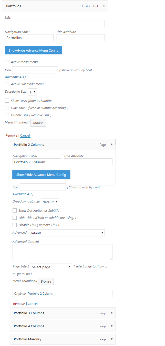Click Browse next to Portfolios Menu Thumbnail
This screenshot has width=165, height=346.
point(38,123)
